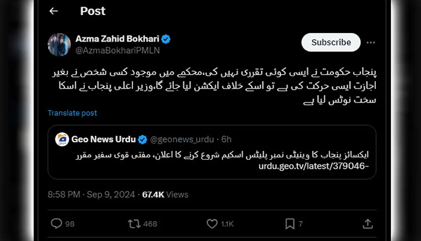This screenshot has width=421, height=241.
Task: Bookmark this post
Action: tap(289, 224)
